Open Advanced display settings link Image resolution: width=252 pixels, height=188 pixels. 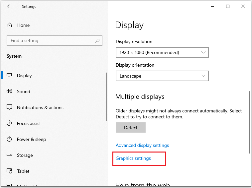point(142,145)
